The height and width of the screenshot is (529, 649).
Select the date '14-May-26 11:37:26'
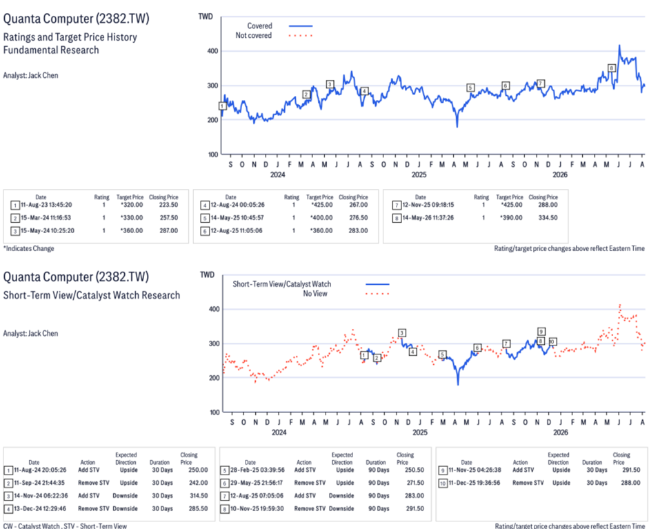coord(428,218)
